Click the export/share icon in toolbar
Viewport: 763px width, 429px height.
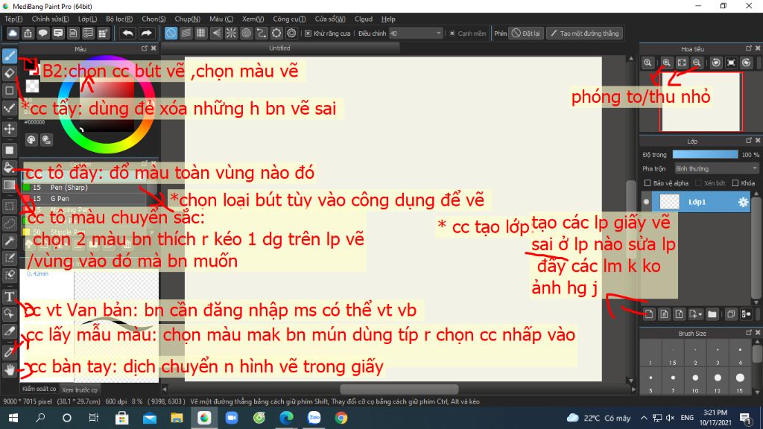[28, 33]
